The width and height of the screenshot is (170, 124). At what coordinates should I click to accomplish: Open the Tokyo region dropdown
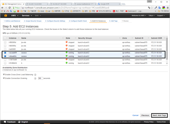(151, 16)
